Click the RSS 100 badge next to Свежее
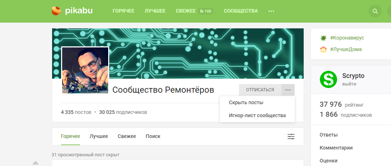The image size is (391, 166). 206,11
